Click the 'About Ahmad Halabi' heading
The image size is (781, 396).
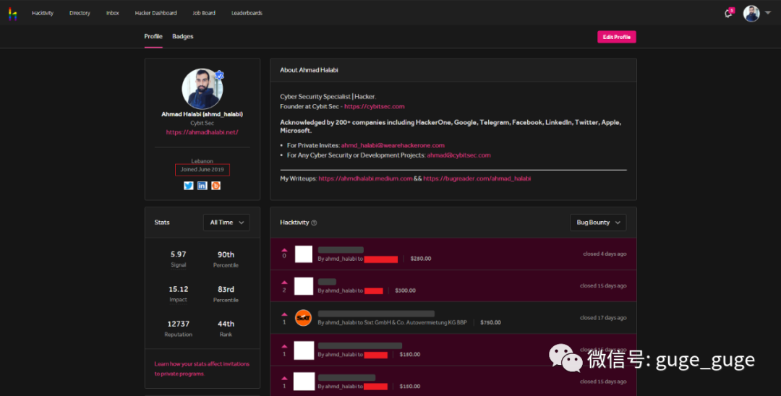click(309, 70)
